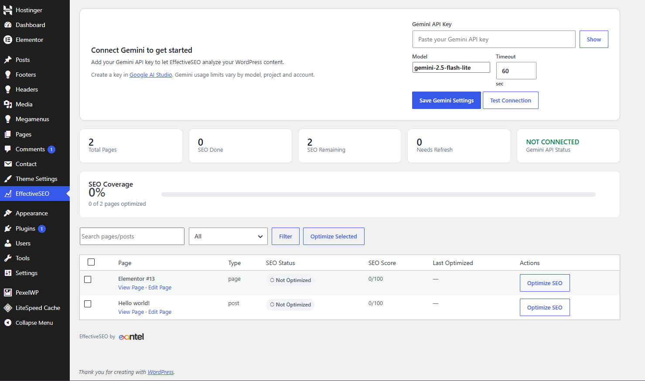Click Edit Page under Hello world!

click(x=160, y=312)
